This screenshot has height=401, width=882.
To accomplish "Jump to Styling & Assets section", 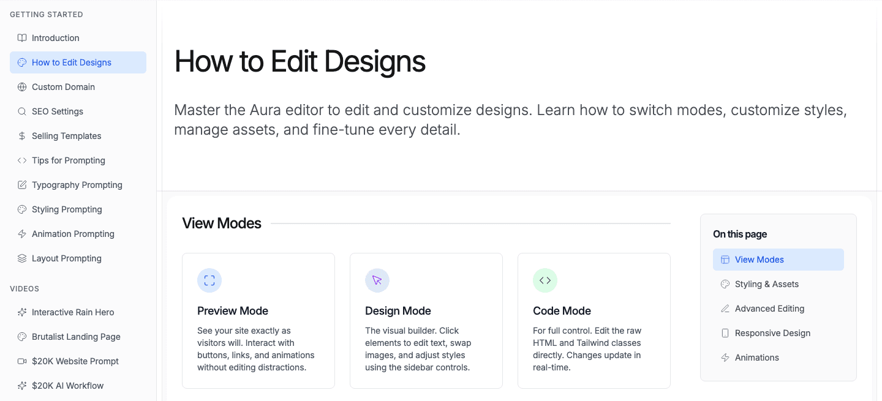I will pos(778,284).
